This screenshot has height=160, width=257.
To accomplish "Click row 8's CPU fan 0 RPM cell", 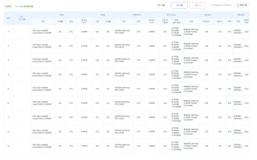I will [x=84, y=132].
